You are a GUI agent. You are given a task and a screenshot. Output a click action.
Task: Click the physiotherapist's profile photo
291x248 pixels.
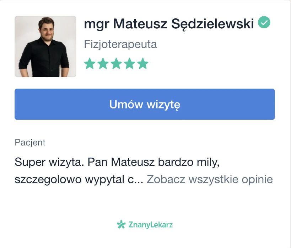click(45, 46)
